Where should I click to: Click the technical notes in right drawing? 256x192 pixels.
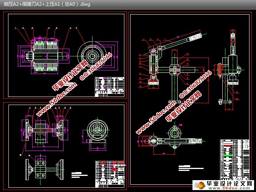coord(191,168)
